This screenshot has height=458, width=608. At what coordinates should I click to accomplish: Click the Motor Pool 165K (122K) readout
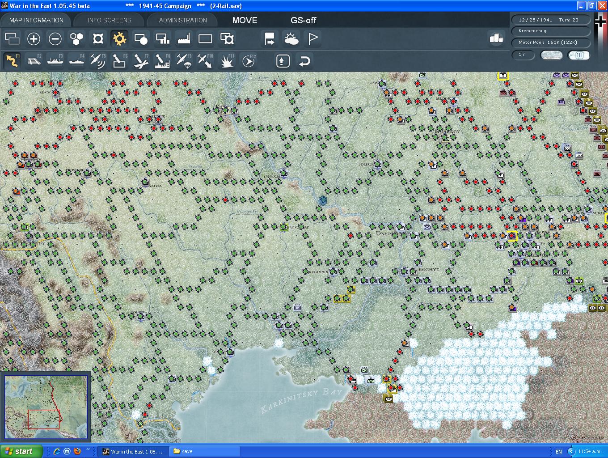[551, 42]
